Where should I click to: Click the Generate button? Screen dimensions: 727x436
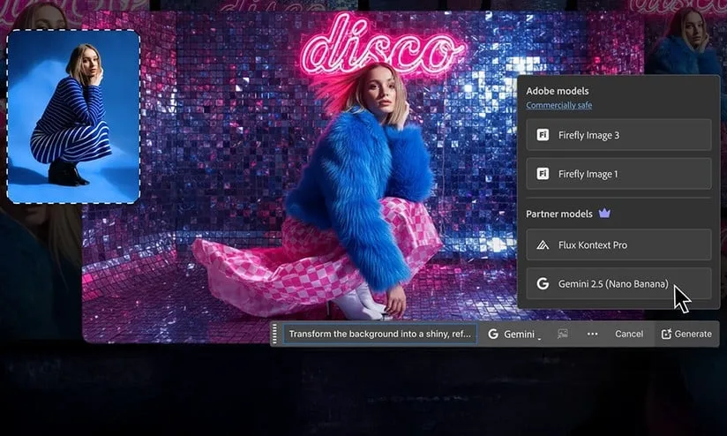[x=686, y=335]
